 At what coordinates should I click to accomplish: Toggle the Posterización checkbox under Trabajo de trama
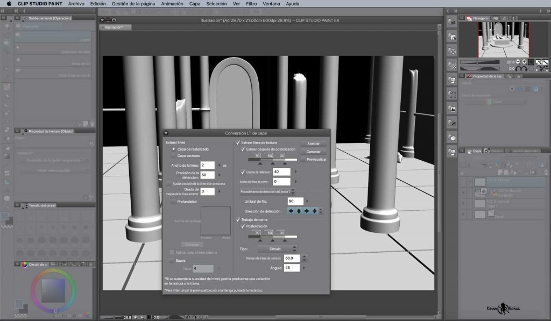243,226
